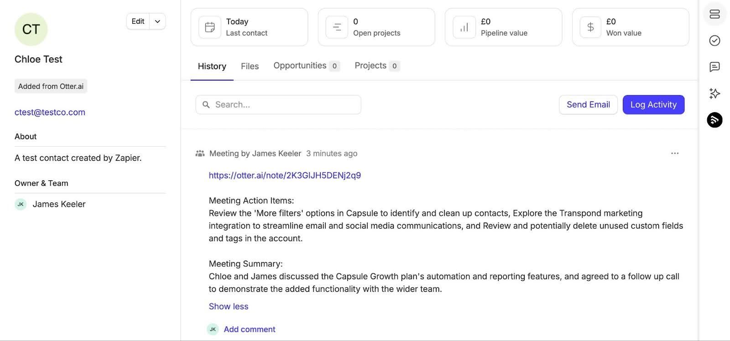The height and width of the screenshot is (341, 730).
Task: Switch to the History tab
Action: pyautogui.click(x=212, y=66)
